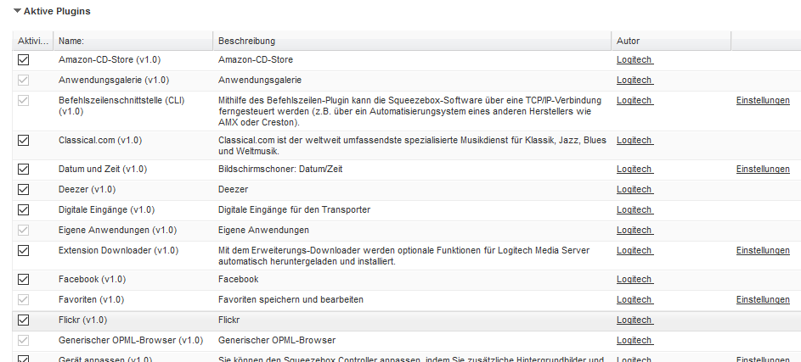Click Logitech author link in Flickr row
Screen dimensions: 801x362
[634, 320]
